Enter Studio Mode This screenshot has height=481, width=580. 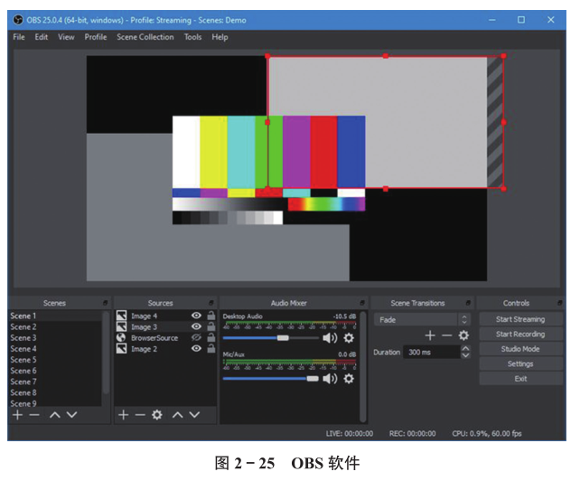click(x=520, y=349)
